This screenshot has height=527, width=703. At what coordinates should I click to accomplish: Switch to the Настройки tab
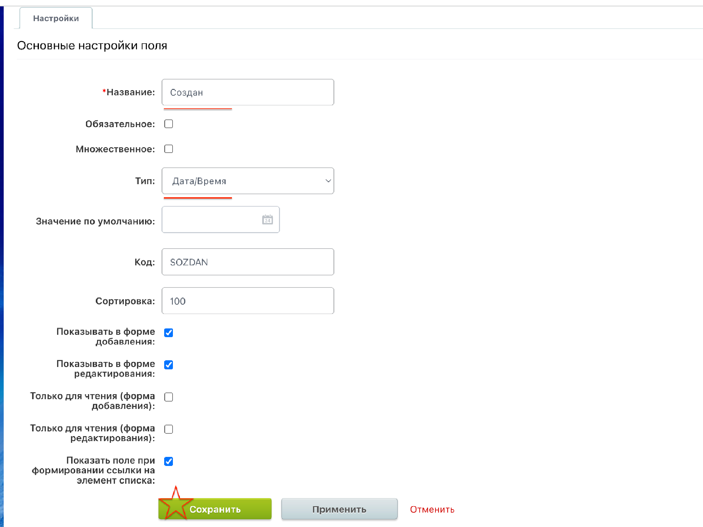[56, 18]
